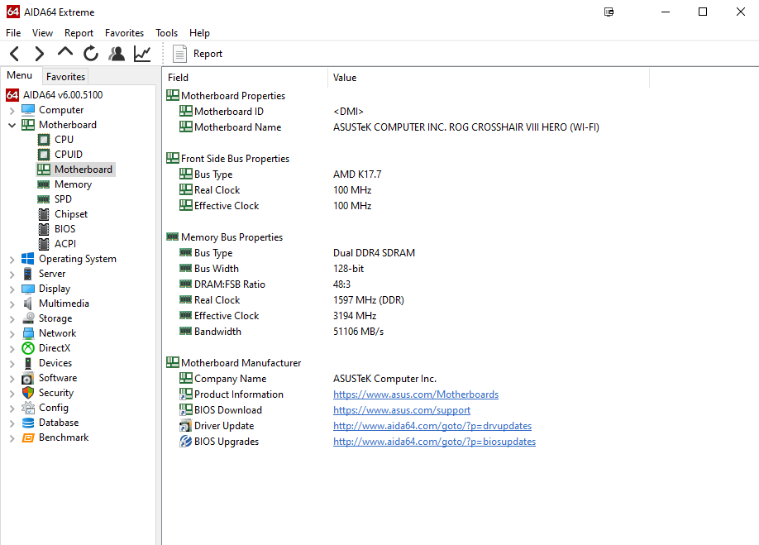Click the CPU chip icon in tree

(x=44, y=140)
